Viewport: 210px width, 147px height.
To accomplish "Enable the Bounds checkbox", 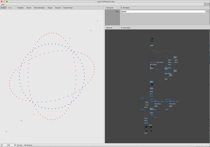I will [x=54, y=8].
